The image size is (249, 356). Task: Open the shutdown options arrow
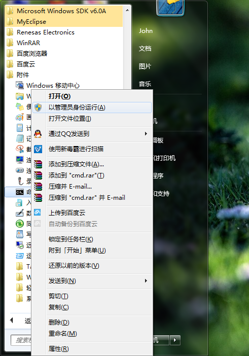(175, 340)
